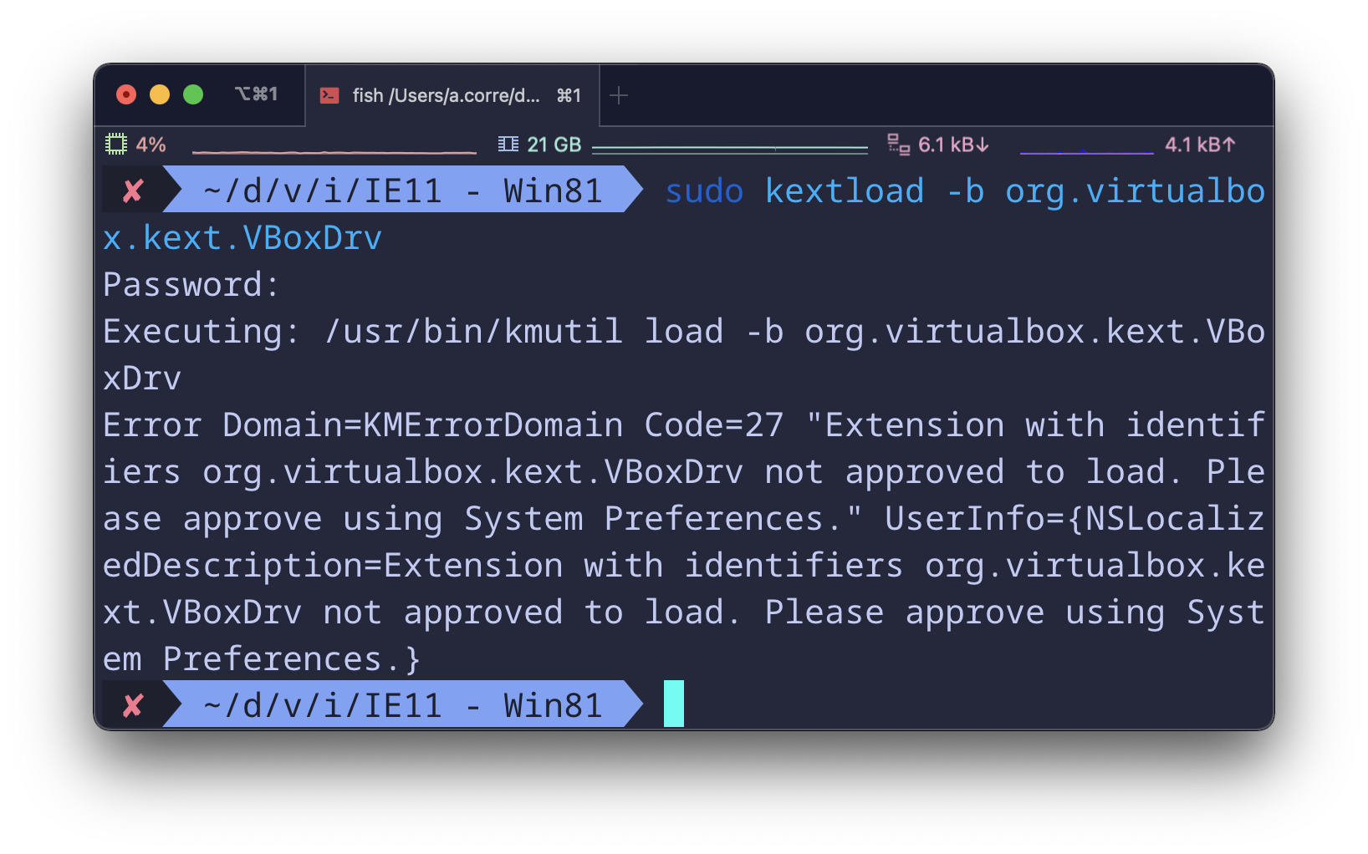Select the fish /Users/a.corre tab
Screen dimensions: 1368x854
(447, 95)
